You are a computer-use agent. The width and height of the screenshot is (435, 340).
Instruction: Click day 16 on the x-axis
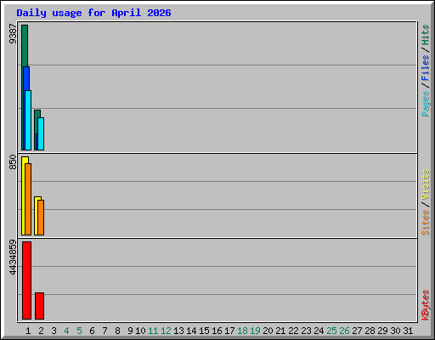(217, 331)
